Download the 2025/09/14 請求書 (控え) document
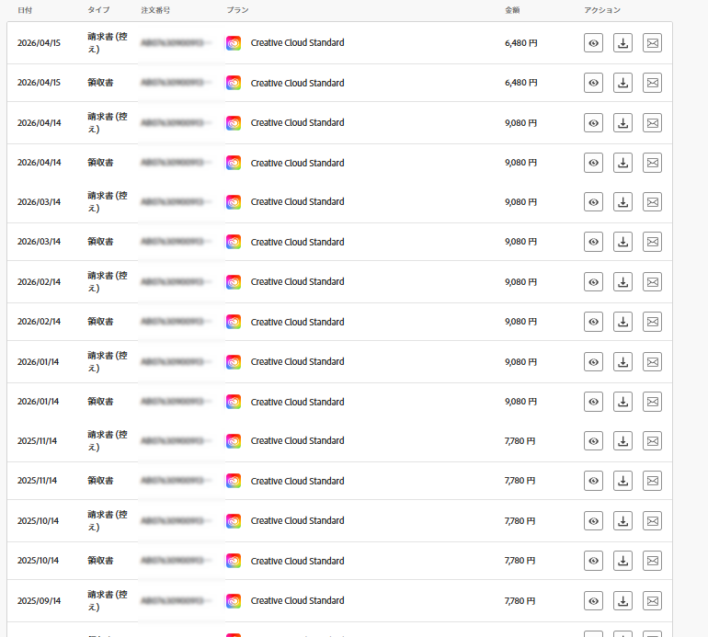The image size is (708, 637). click(x=622, y=600)
